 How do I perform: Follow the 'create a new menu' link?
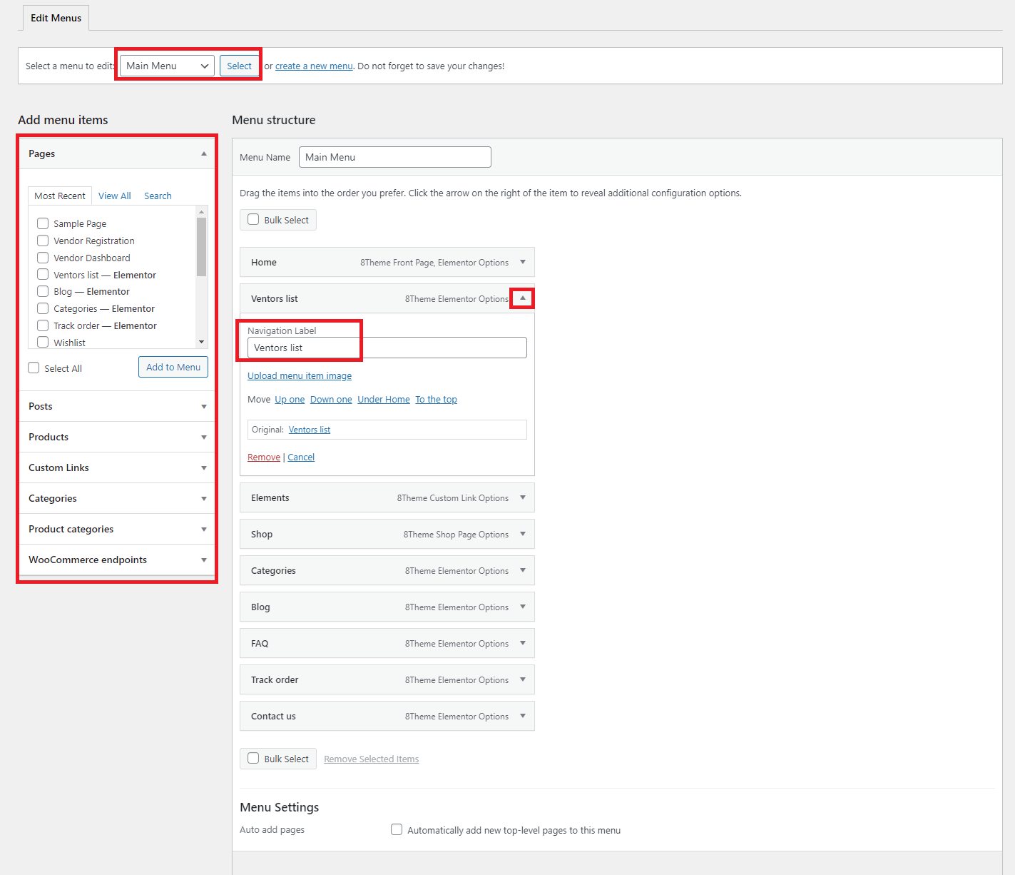click(314, 66)
